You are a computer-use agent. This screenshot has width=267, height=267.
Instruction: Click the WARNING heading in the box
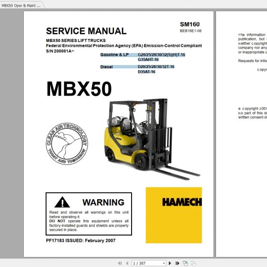[103, 203]
